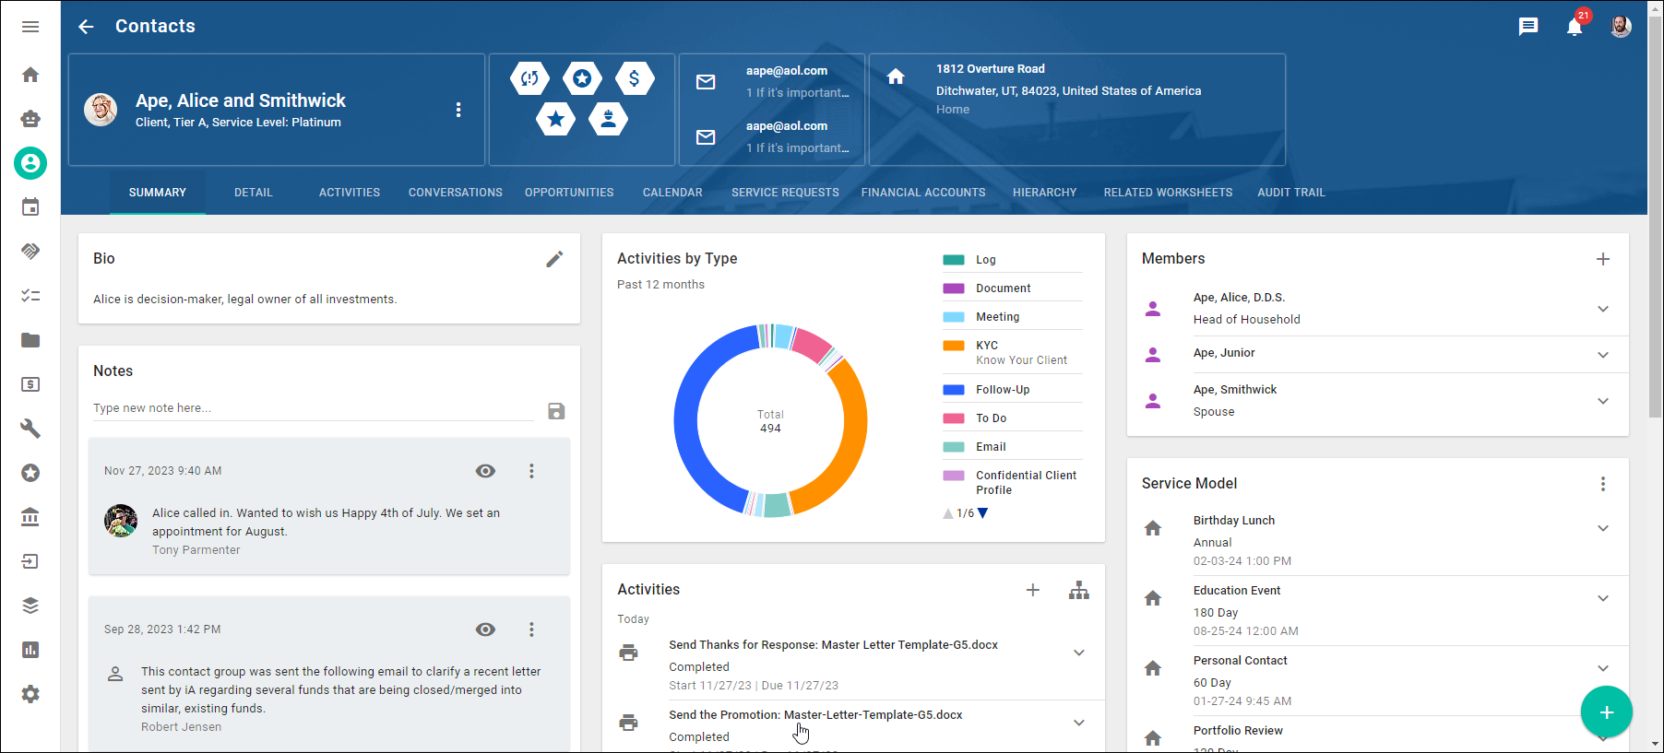Screen dimensions: 1664x753
Task: Click the back arrow next to Contacts
Action: coord(86,27)
